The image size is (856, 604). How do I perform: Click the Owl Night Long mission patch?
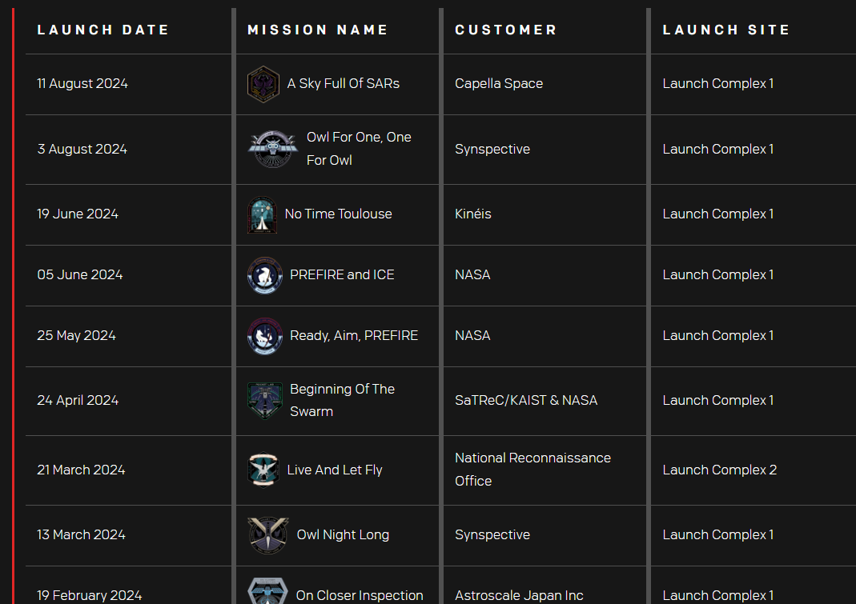[267, 534]
